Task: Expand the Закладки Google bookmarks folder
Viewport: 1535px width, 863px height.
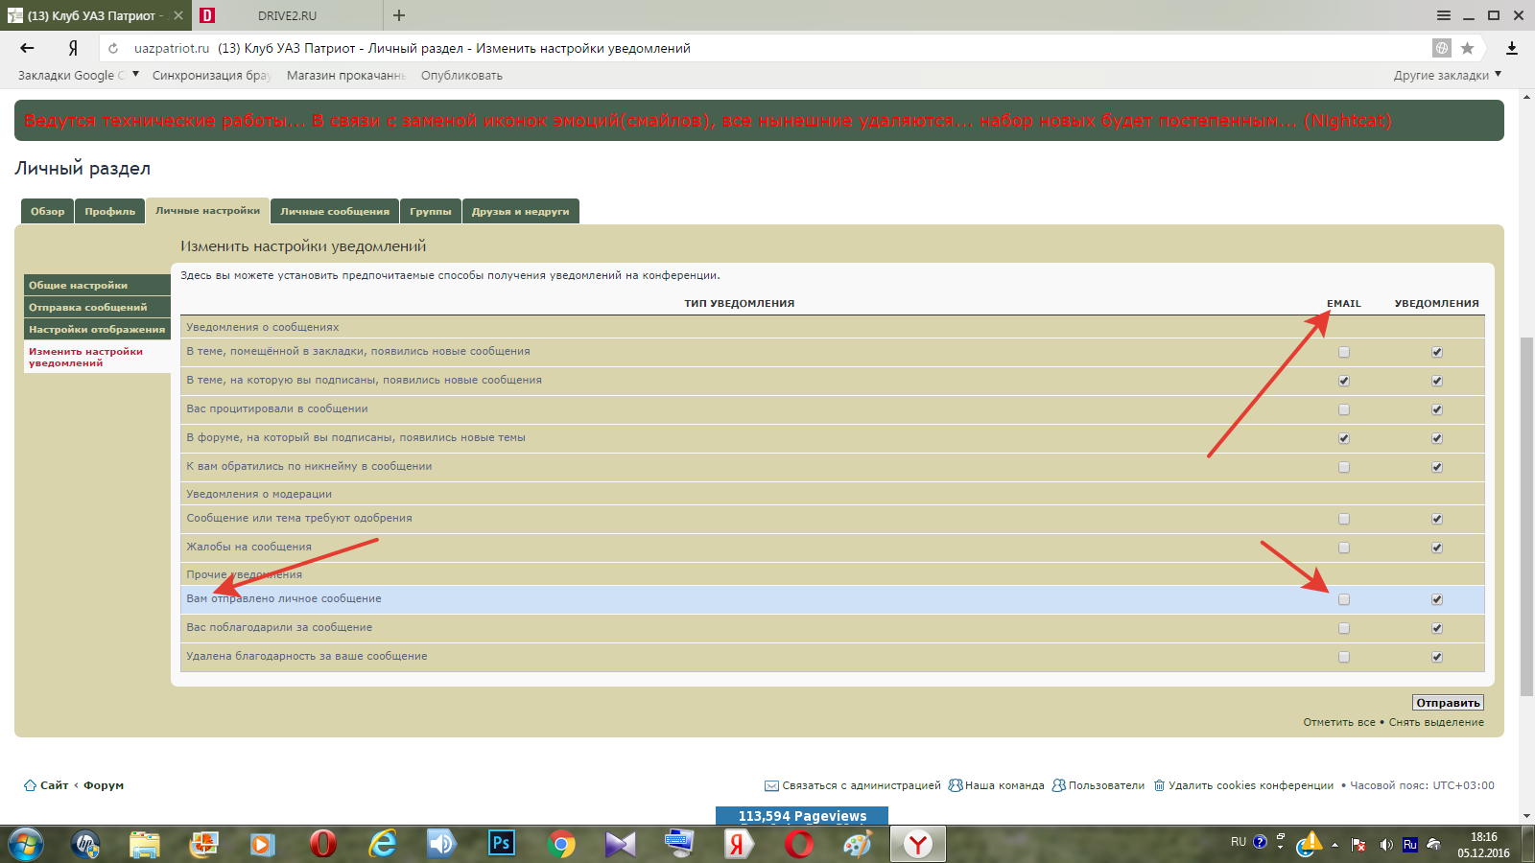Action: tap(79, 75)
